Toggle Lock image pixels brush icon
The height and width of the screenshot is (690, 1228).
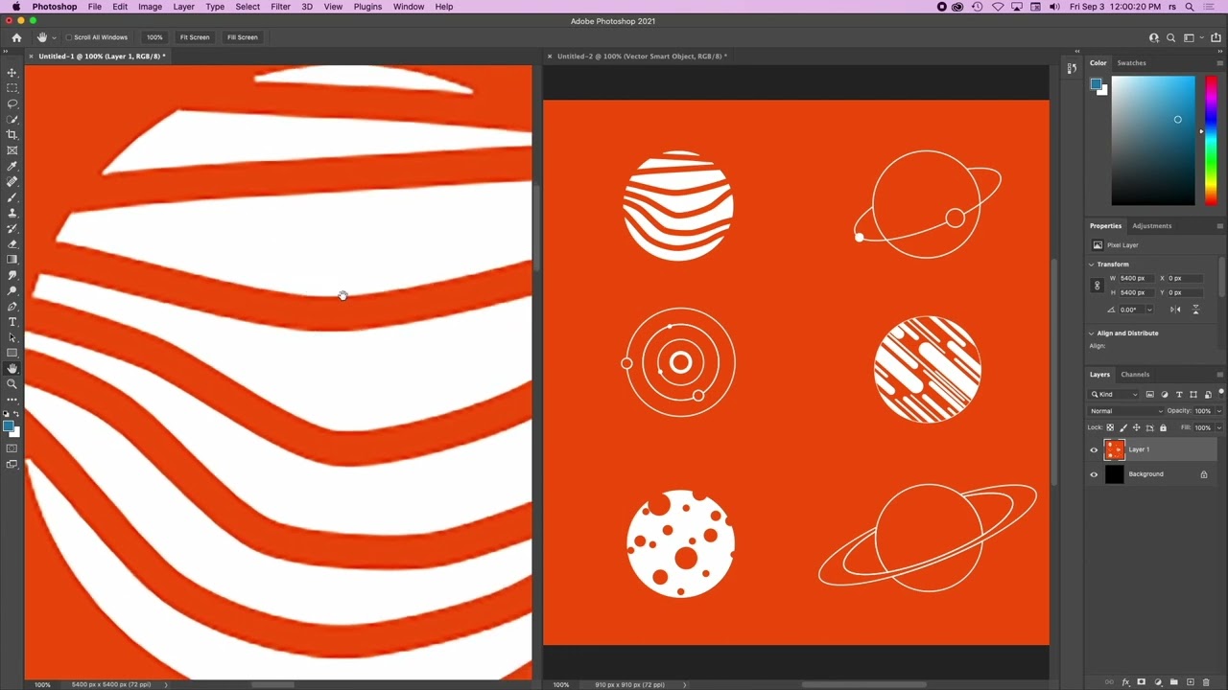pos(1124,427)
